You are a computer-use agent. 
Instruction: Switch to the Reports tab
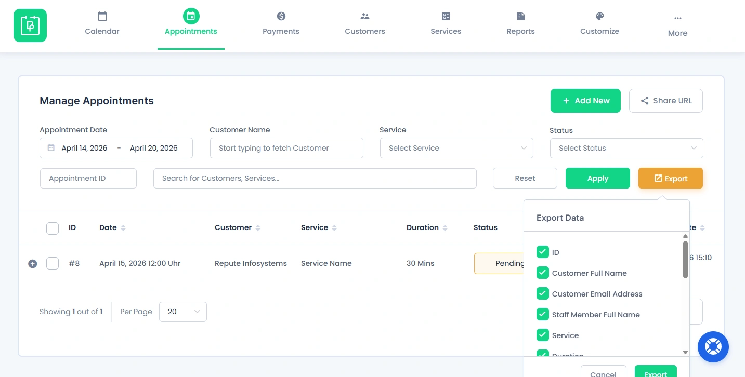(521, 24)
